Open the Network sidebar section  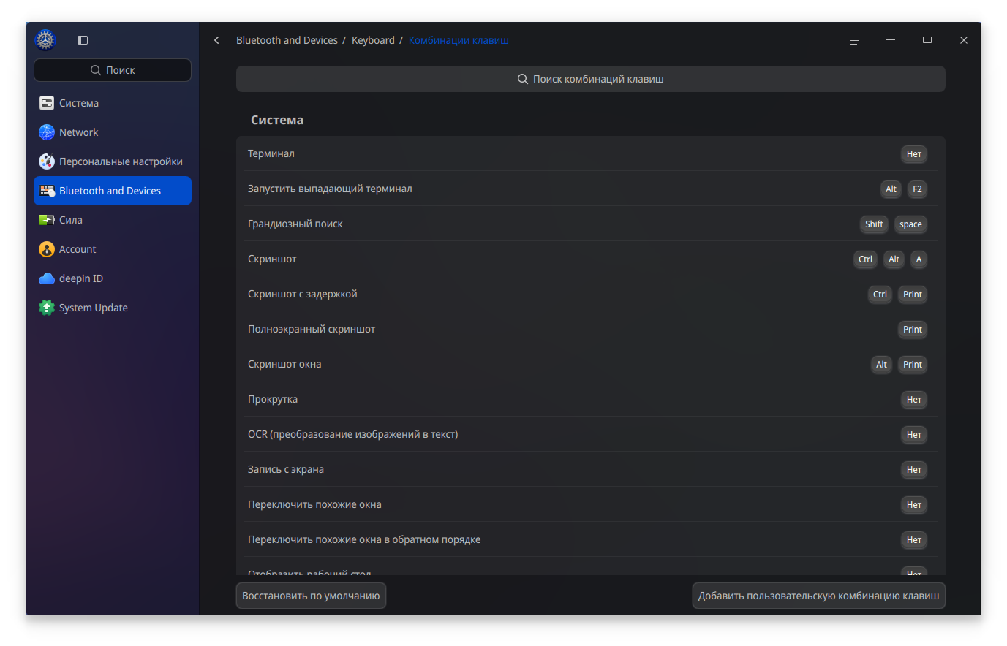[x=113, y=132]
